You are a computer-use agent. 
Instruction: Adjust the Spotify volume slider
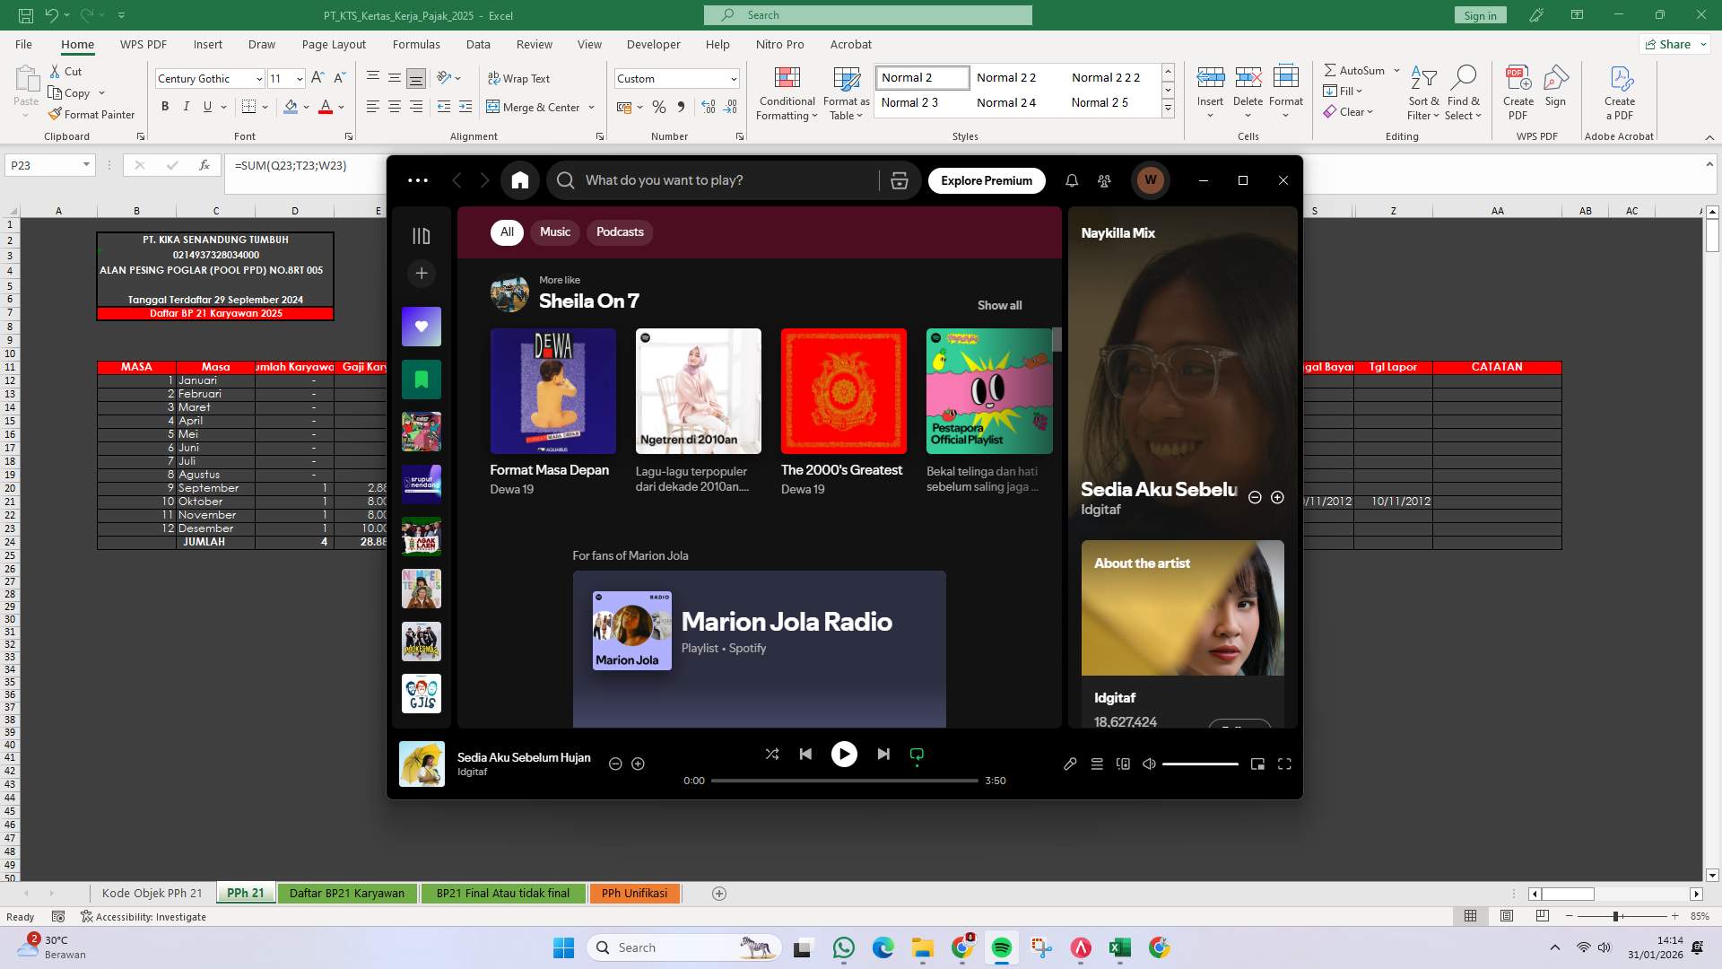pyautogui.click(x=1202, y=764)
